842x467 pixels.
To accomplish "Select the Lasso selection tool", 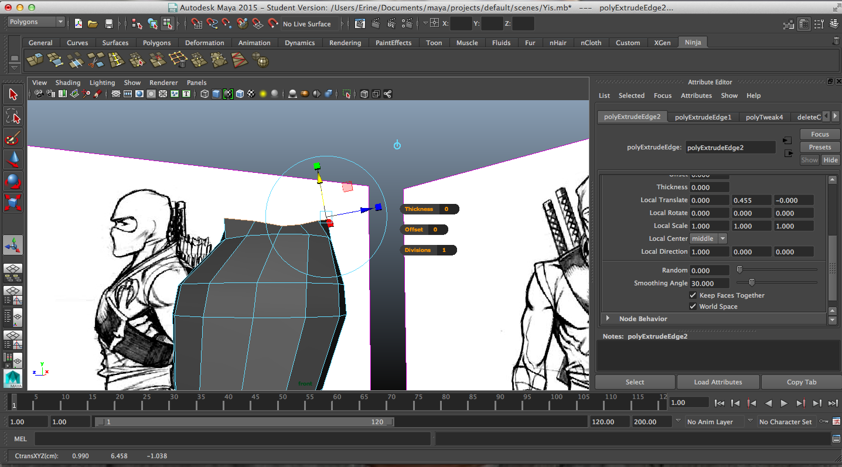I will 13,116.
